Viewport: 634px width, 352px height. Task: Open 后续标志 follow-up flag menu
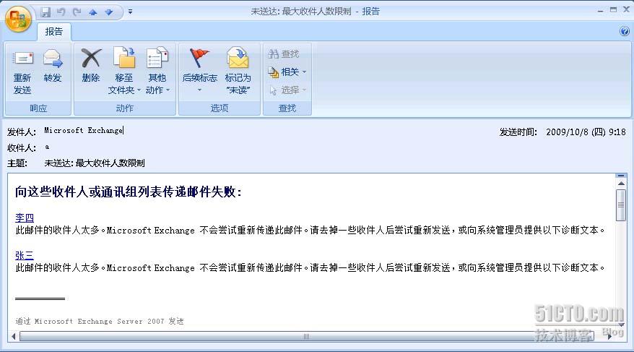coord(200,70)
